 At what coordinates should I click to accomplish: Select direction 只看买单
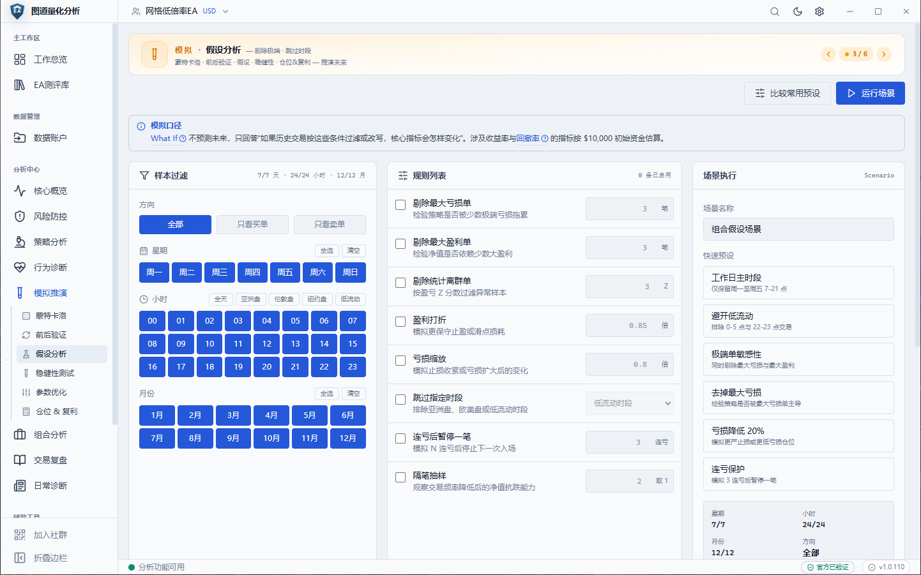click(252, 225)
